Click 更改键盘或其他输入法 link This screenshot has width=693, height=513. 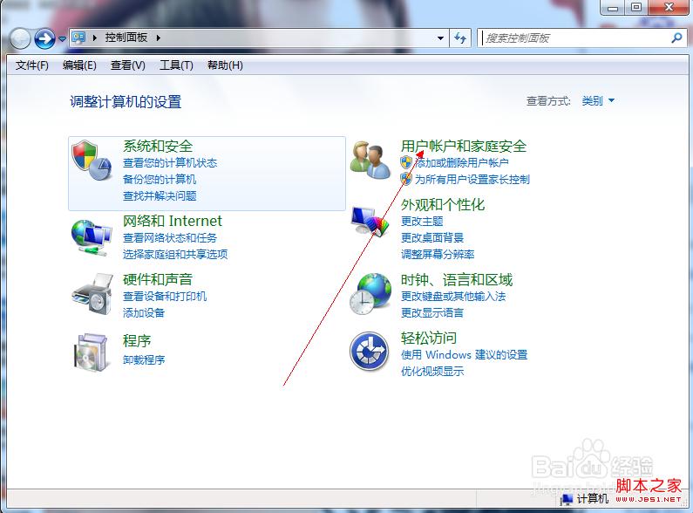pyautogui.click(x=453, y=296)
